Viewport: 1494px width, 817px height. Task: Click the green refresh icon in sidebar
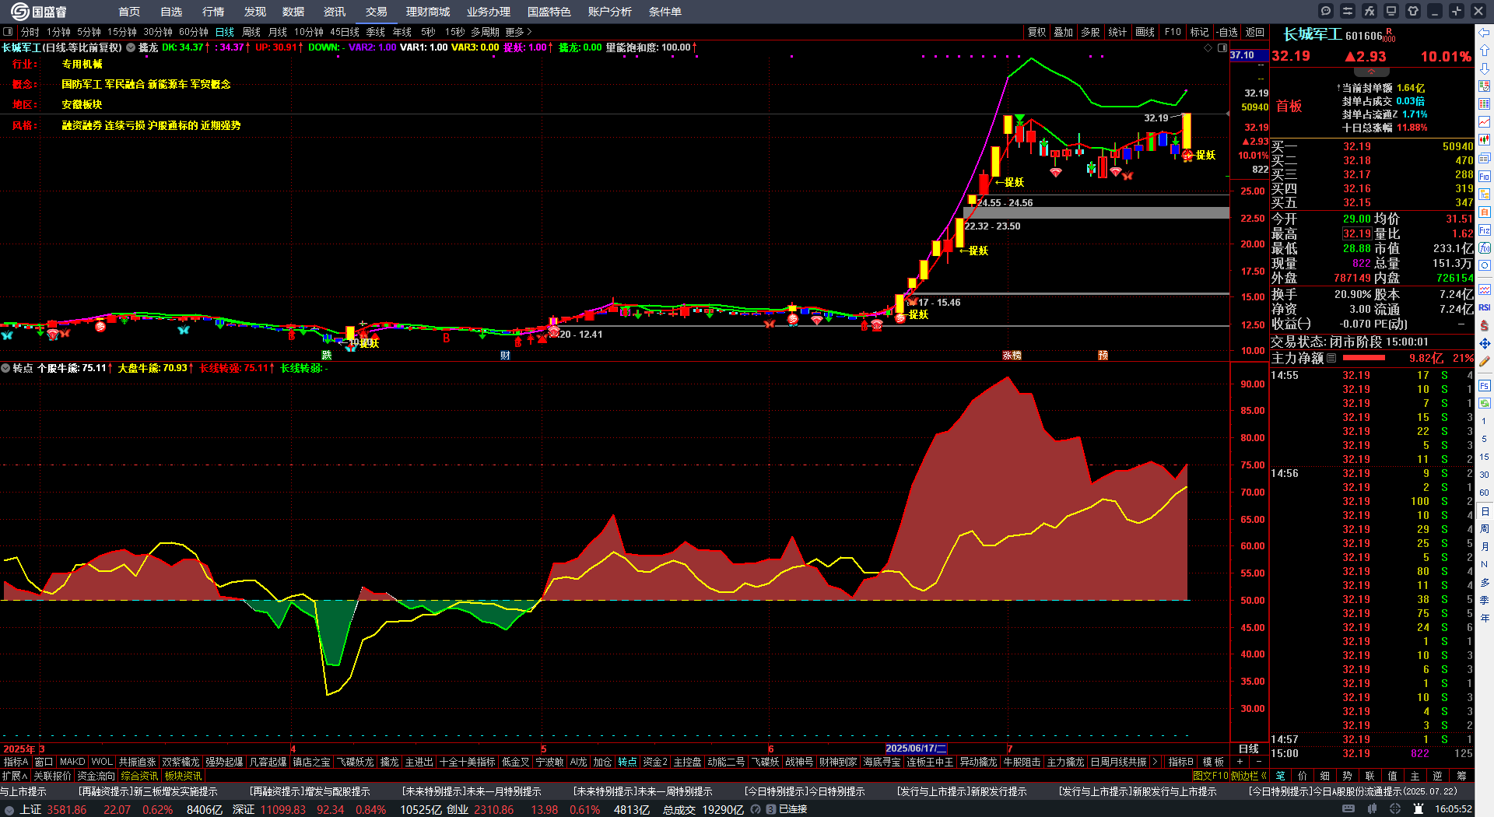1485,403
